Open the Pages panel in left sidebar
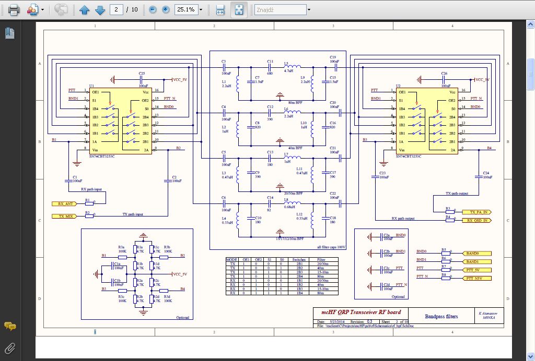The width and height of the screenshot is (535, 361). point(9,33)
